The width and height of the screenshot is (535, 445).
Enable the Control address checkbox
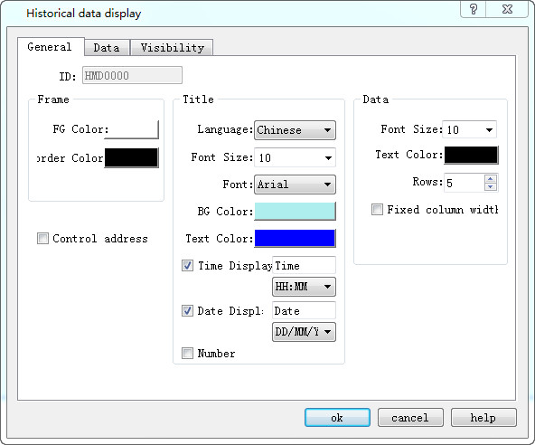click(42, 238)
